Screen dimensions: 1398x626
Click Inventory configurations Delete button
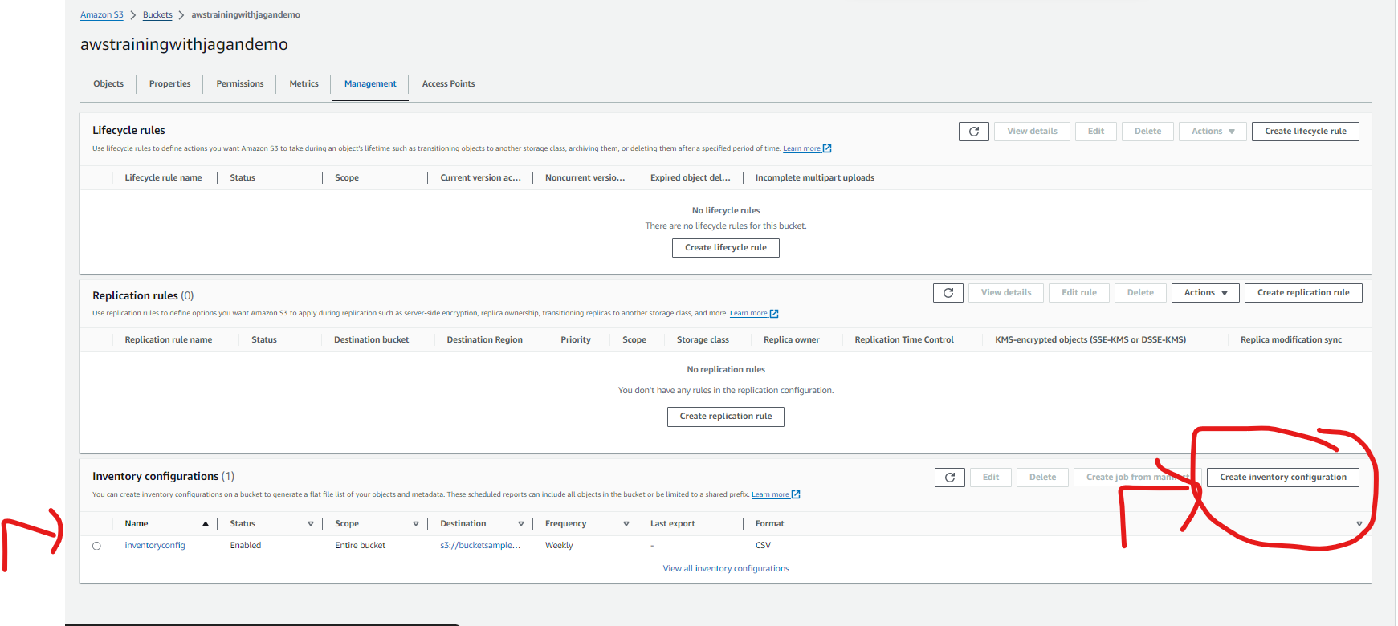1042,478
